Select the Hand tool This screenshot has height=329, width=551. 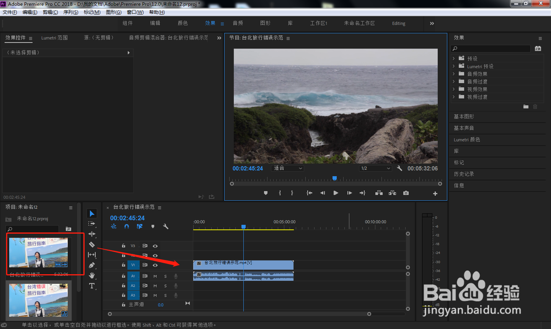tap(92, 275)
